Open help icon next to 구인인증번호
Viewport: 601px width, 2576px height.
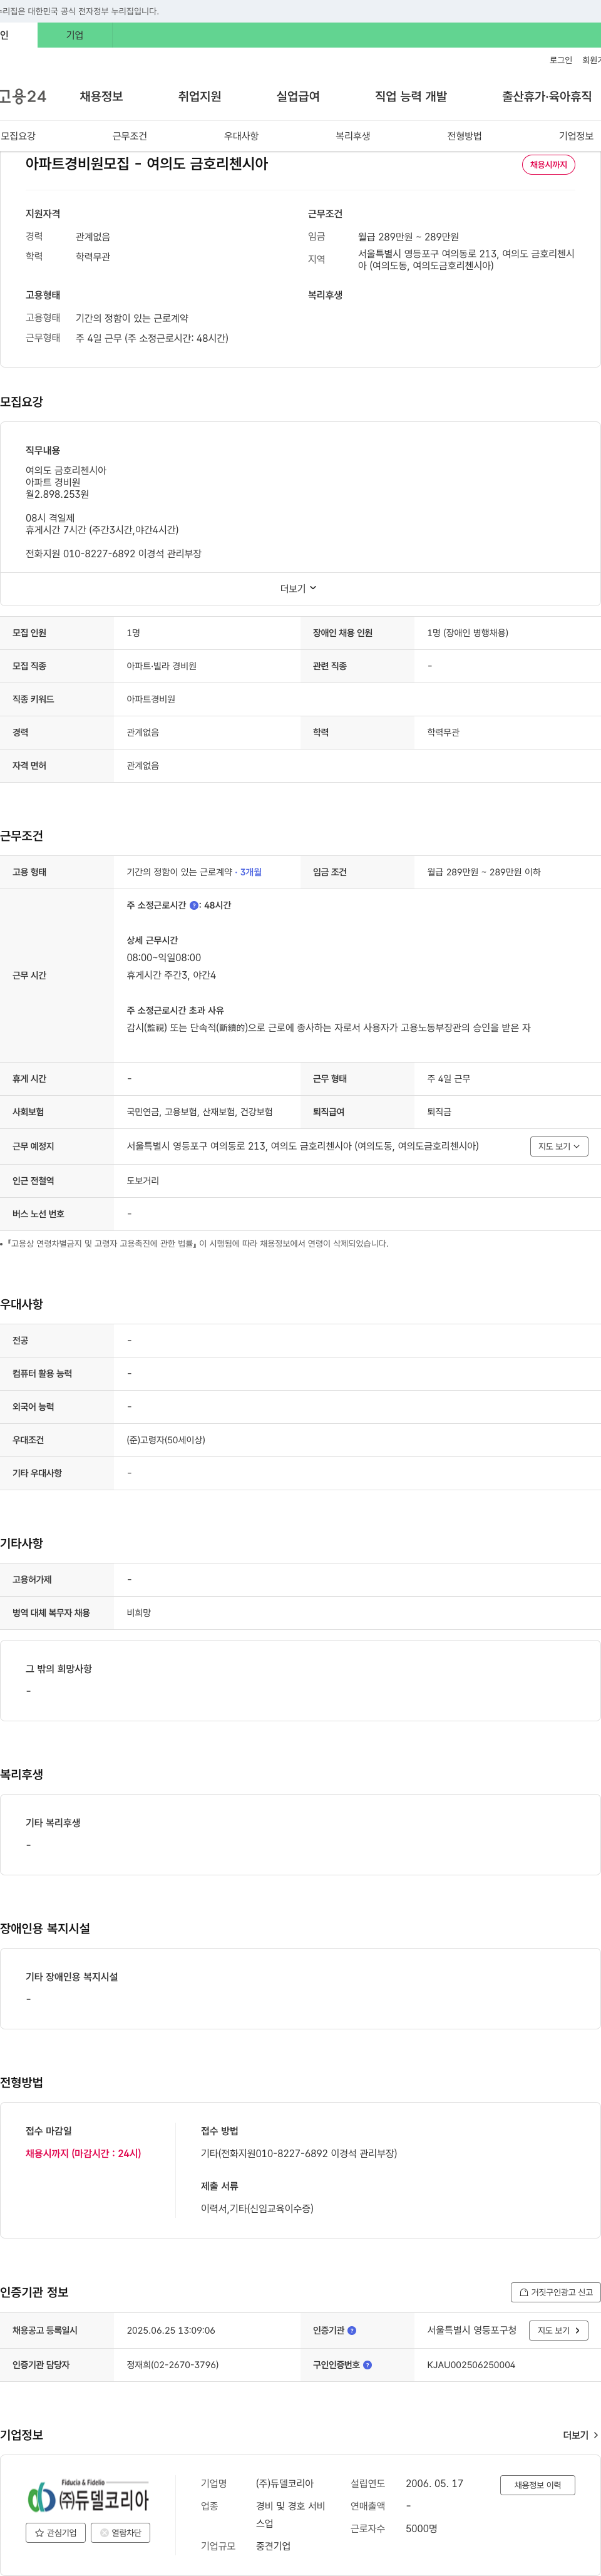coord(367,2365)
